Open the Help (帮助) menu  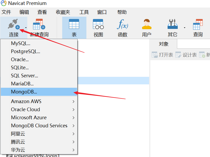(x=122, y=12)
